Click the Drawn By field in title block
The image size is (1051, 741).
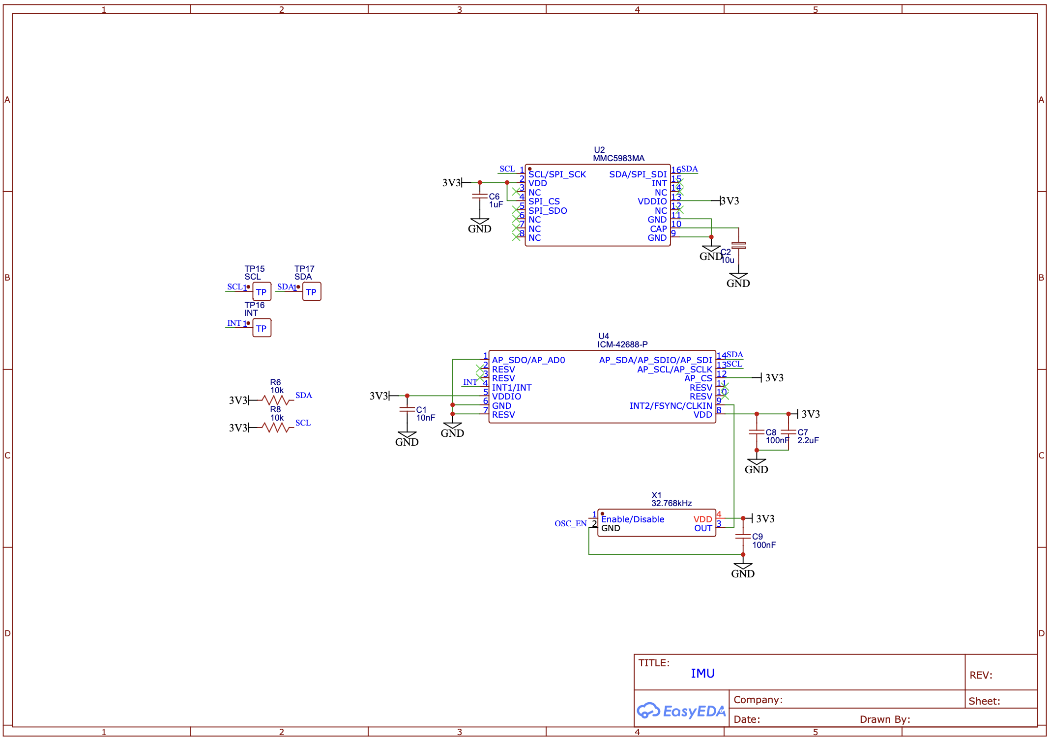pyautogui.click(x=884, y=719)
